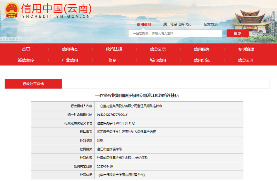Switch to 全文检索 search tab
The image size is (277, 181).
pos(211,24)
